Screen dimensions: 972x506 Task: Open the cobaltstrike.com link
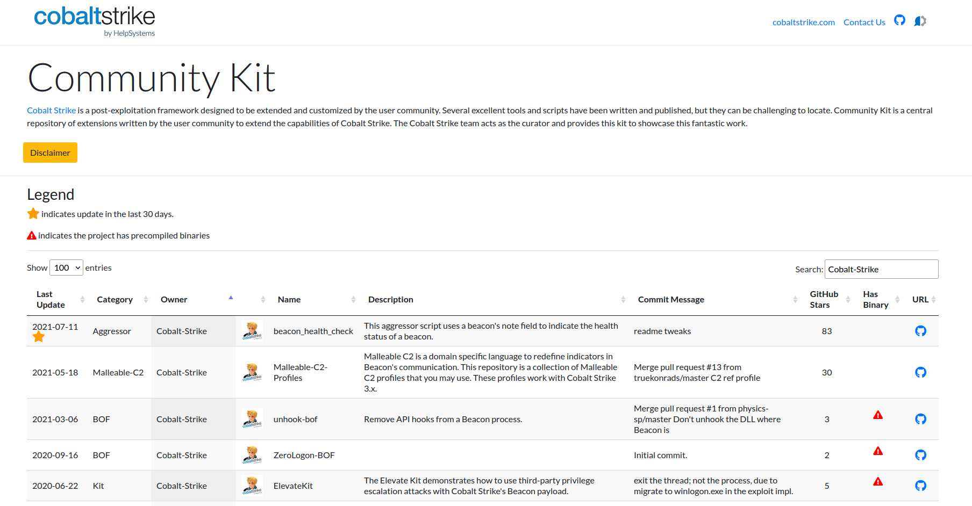pos(803,23)
